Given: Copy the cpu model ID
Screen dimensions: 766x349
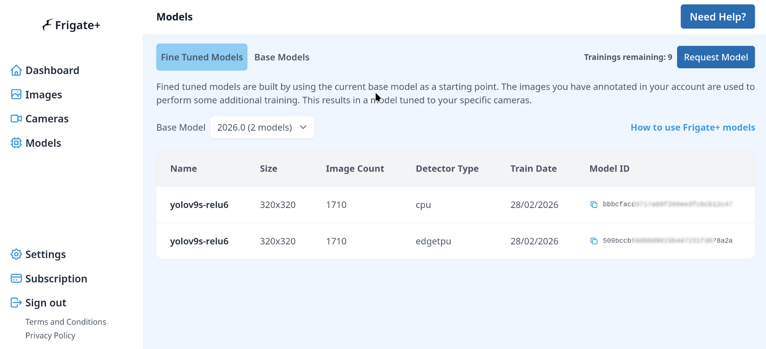Looking at the screenshot, I should [x=594, y=205].
